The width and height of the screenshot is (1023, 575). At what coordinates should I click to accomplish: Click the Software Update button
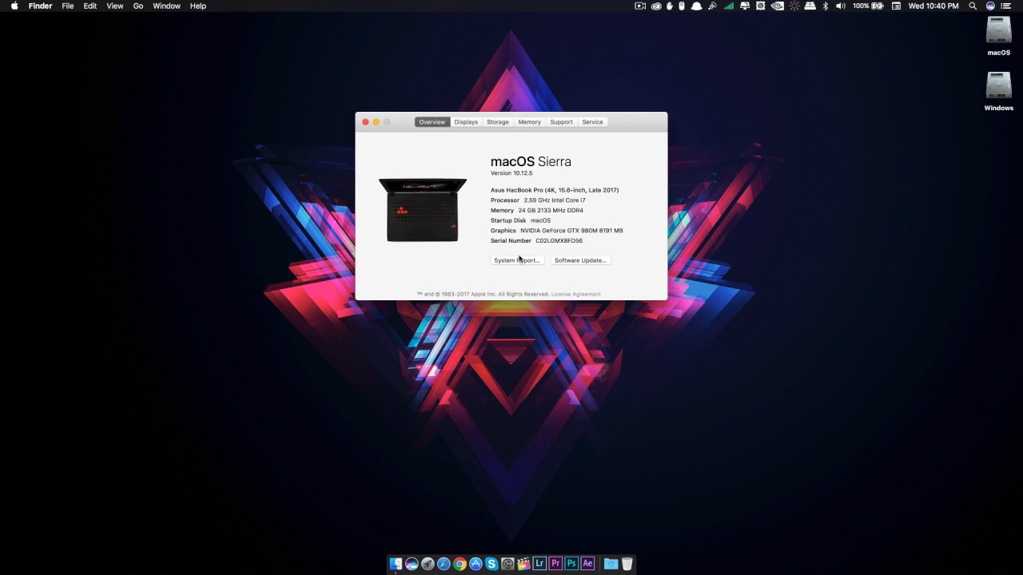point(580,260)
